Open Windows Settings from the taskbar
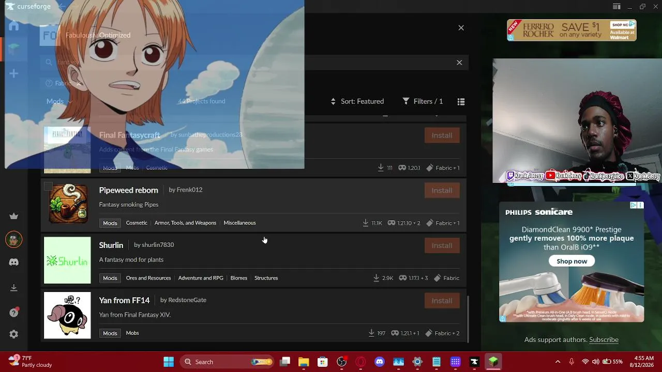Screen dimensions: 662x372 pyautogui.click(x=417, y=362)
